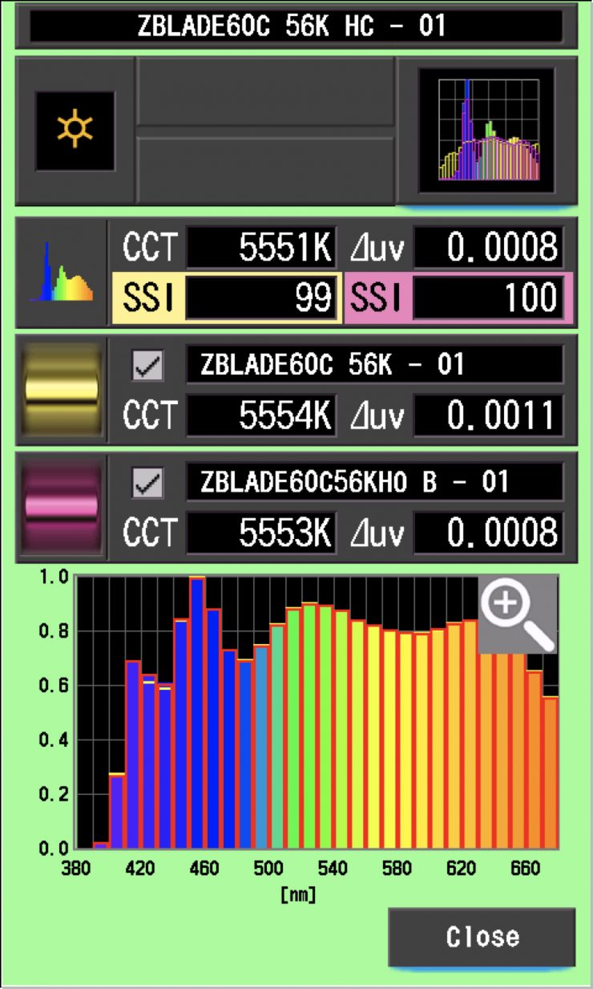This screenshot has width=593, height=989.
Task: Tap the SSI value 100 field
Action: pos(487,298)
